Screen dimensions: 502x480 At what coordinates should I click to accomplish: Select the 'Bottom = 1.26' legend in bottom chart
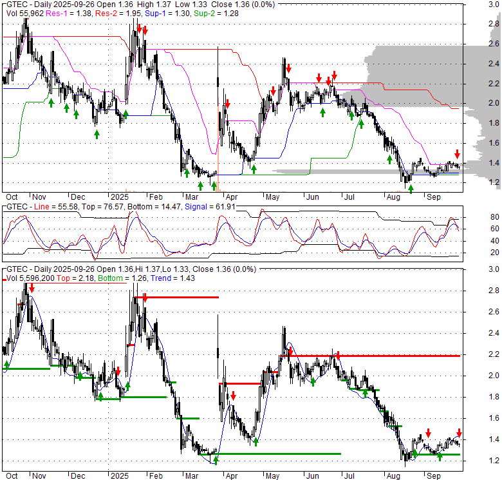[x=123, y=278]
